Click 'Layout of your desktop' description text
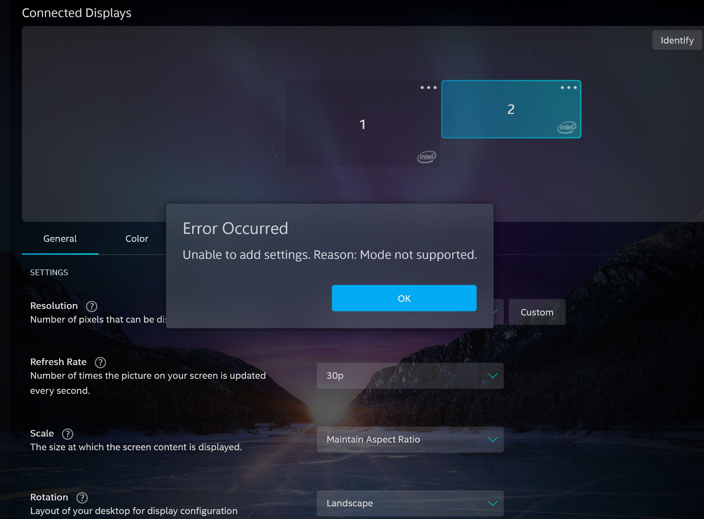This screenshot has height=519, width=704. (134, 511)
